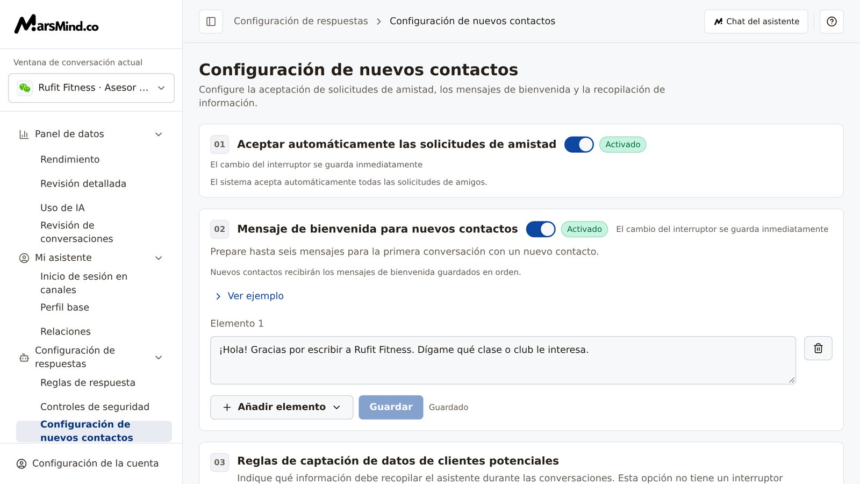
Task: Click the Guardado status text
Action: point(448,408)
